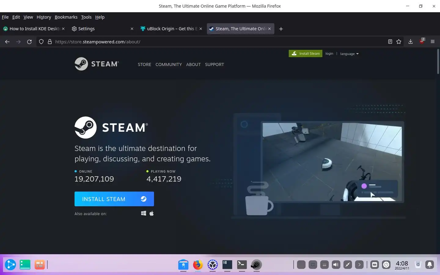The width and height of the screenshot is (440, 275).
Task: Open the STORE nav link
Action: [x=145, y=64]
